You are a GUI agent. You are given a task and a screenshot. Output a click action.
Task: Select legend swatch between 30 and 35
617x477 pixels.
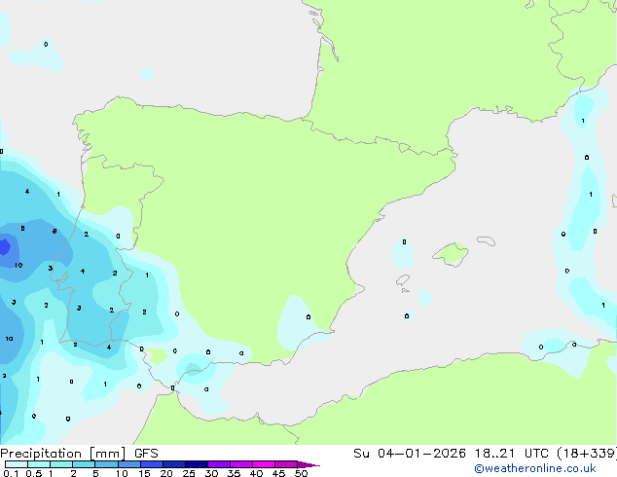click(x=219, y=464)
